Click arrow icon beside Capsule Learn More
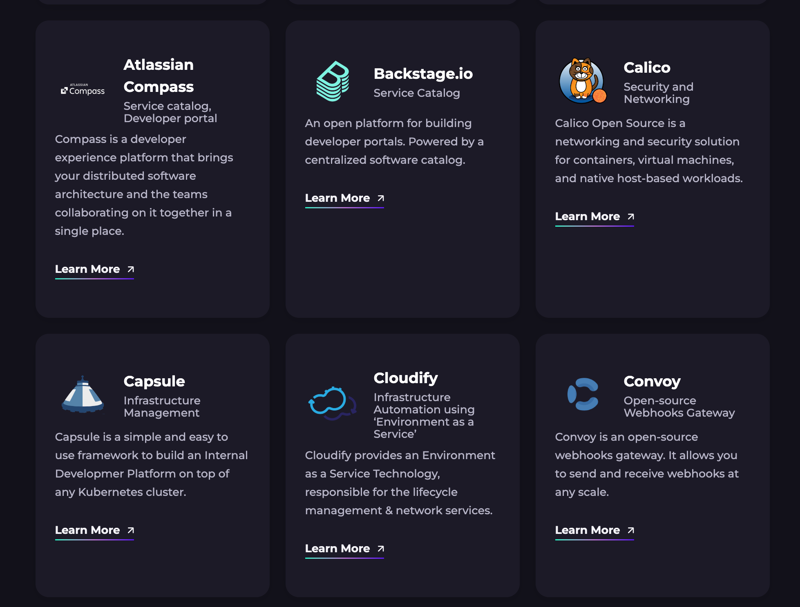Screen dimensions: 800x607 point(131,530)
